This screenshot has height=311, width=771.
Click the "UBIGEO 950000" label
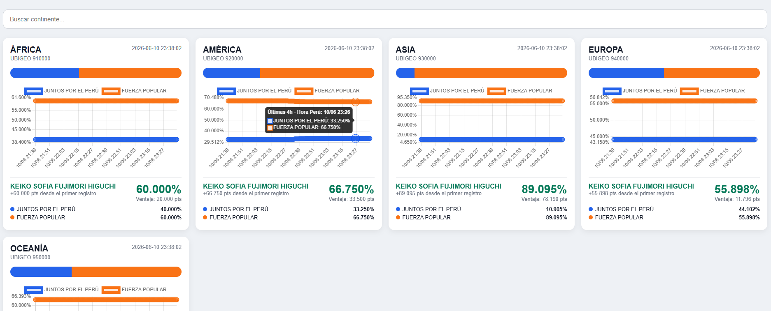tap(30, 258)
